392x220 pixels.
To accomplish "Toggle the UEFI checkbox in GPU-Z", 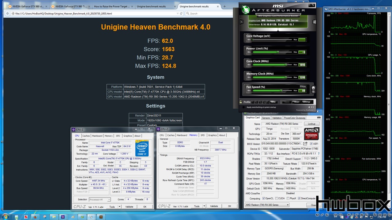I will tap(311, 144).
